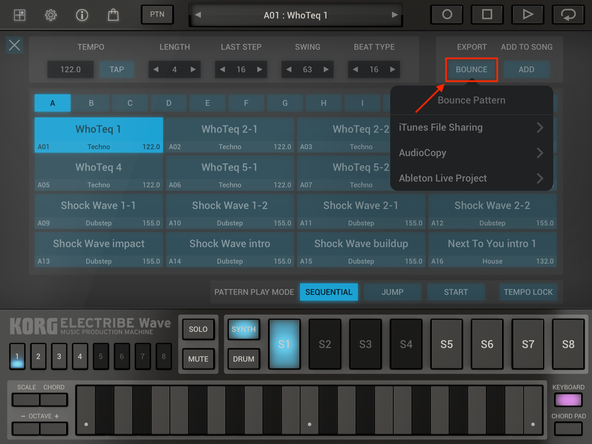This screenshot has height=444, width=592.
Task: Decrease LAST STEP with left arrow
Action: [x=223, y=69]
